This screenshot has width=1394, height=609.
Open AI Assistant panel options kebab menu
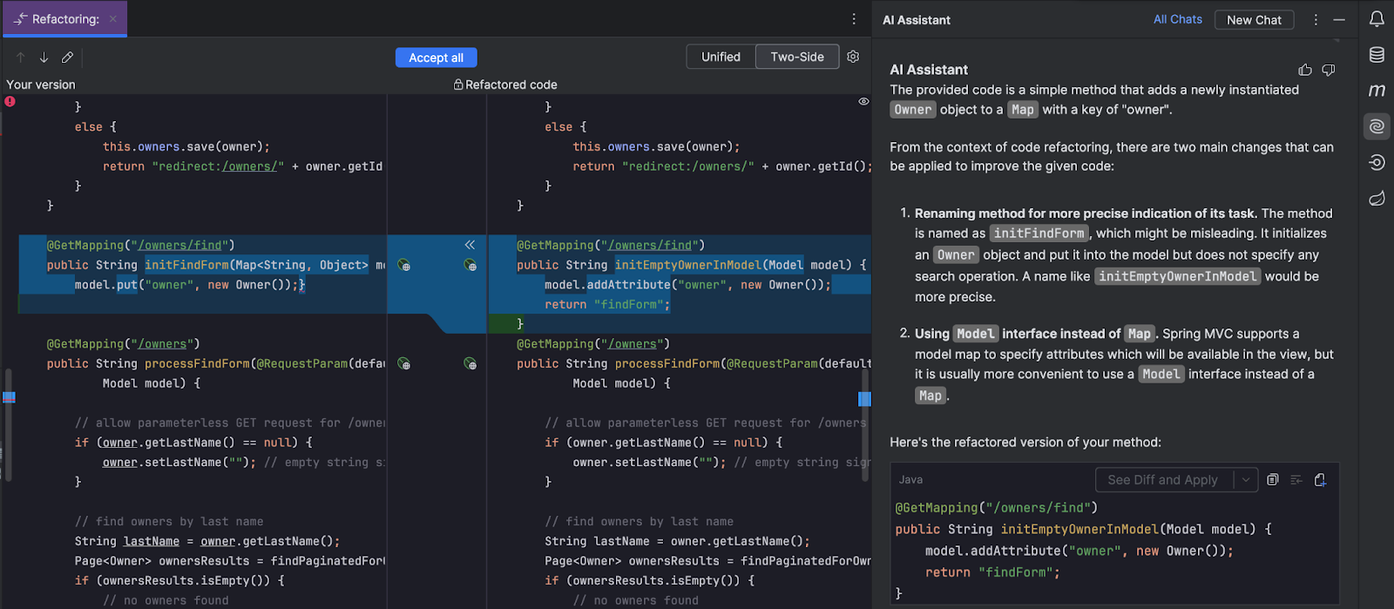[1316, 19]
